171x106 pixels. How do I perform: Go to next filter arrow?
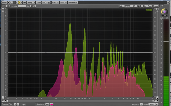click(x=18, y=104)
